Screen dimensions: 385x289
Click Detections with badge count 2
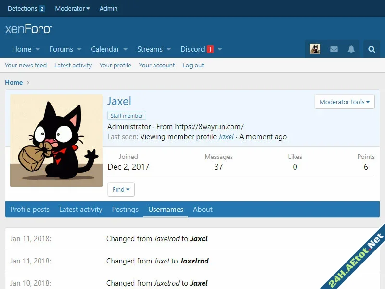pyautogui.click(x=26, y=8)
